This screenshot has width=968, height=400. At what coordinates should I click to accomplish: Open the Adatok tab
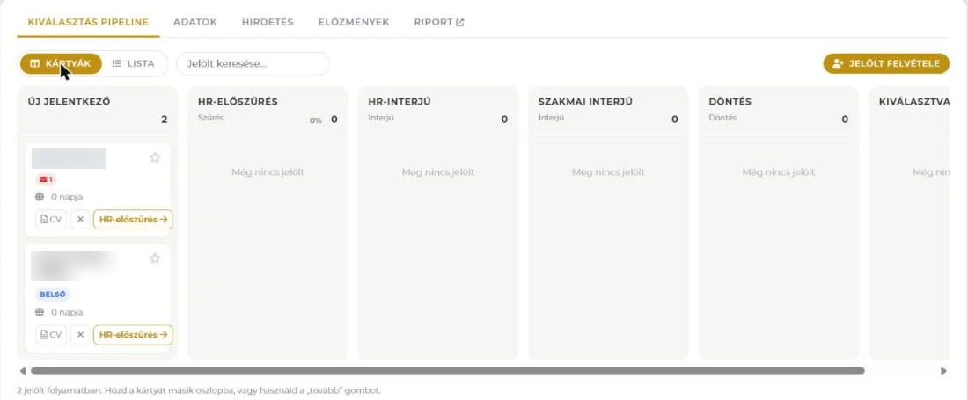(195, 22)
